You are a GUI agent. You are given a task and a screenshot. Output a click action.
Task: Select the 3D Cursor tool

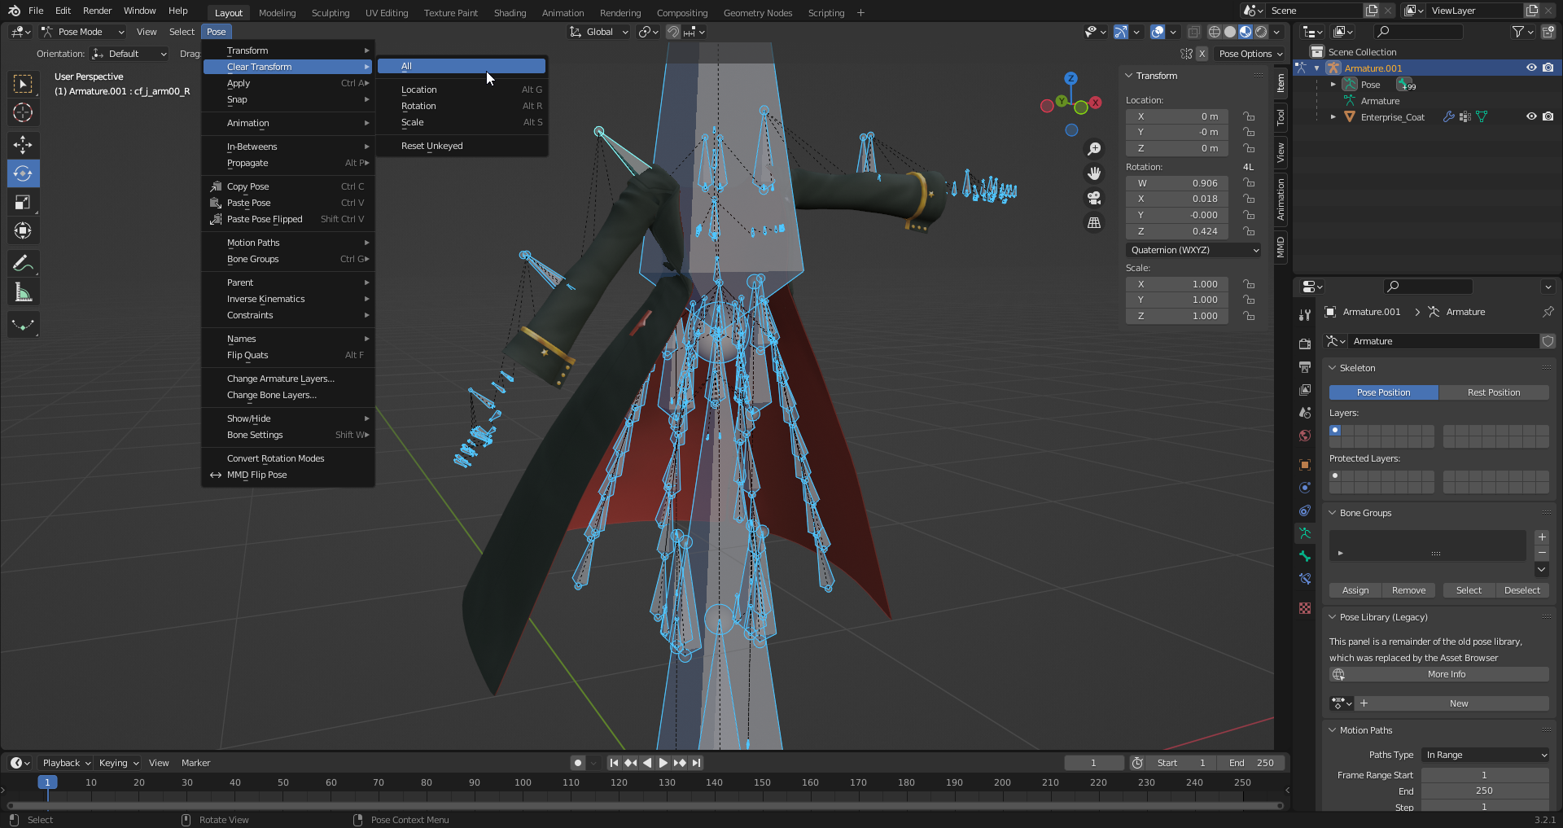23,112
